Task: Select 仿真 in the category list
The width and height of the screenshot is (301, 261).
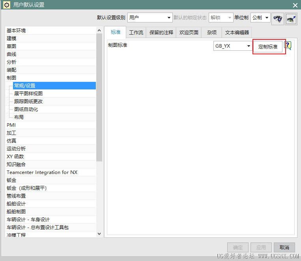Action: pos(50,141)
